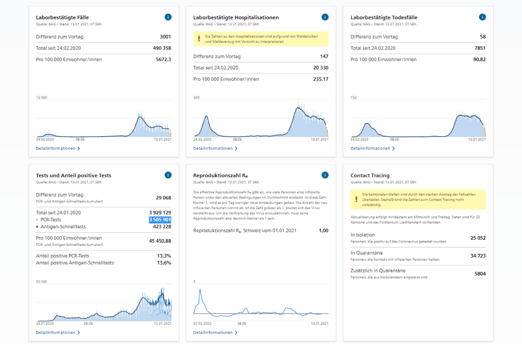Expand Detailinformationen chevron under Fälle chart
This screenshot has width=522, height=348.
coord(78,148)
